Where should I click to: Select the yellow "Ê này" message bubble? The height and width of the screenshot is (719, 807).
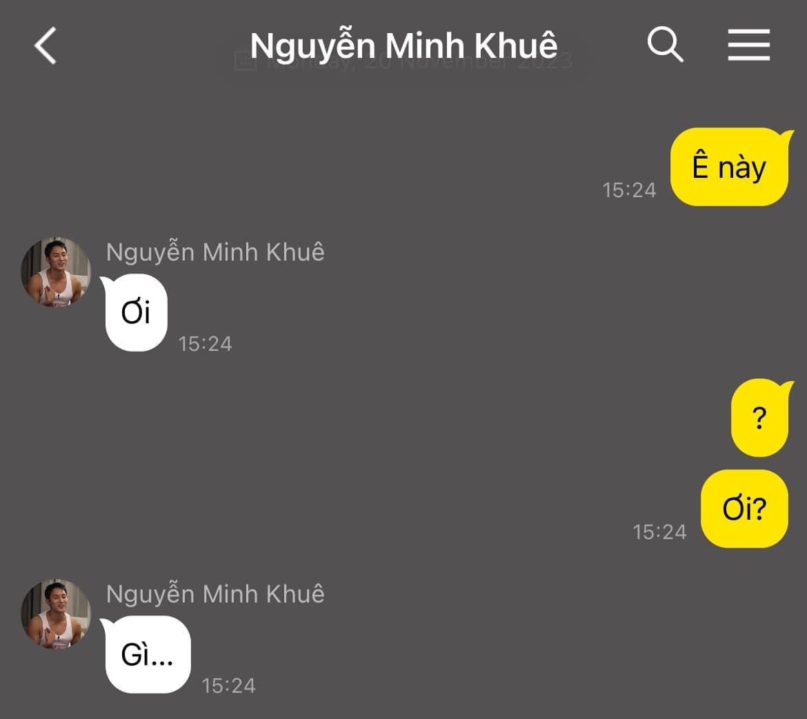[x=728, y=167]
